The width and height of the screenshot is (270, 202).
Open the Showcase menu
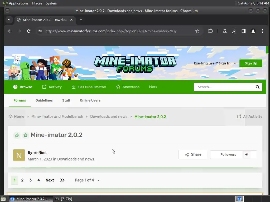coord(128,87)
